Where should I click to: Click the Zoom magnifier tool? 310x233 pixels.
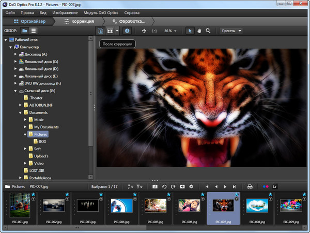[x=208, y=31]
